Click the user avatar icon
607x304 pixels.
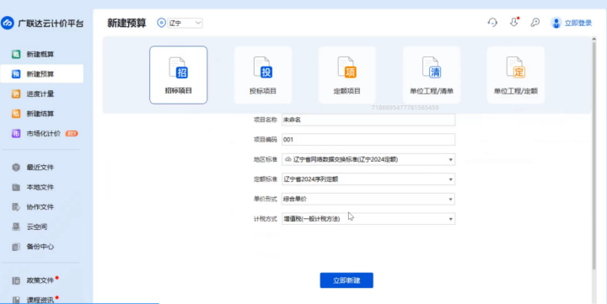556,23
